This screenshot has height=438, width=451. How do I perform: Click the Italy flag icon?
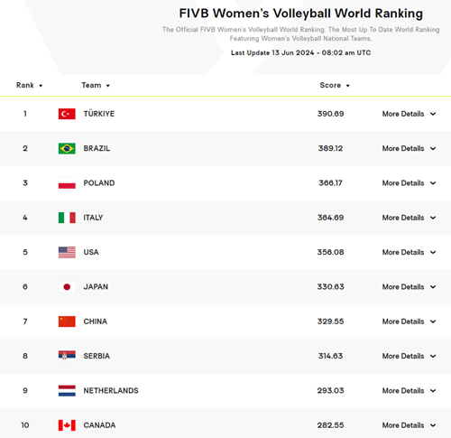pos(67,218)
